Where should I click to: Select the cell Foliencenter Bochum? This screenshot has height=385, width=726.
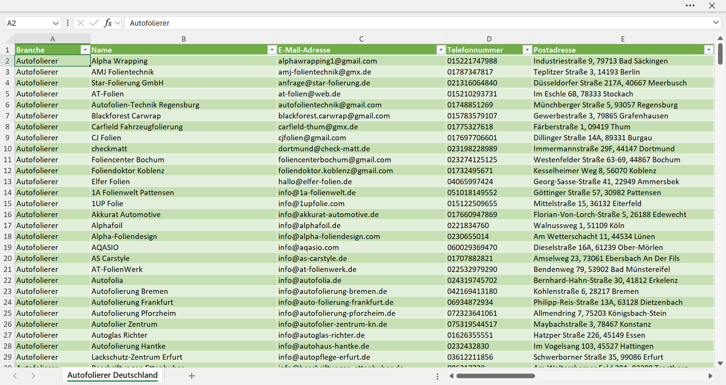(184, 160)
